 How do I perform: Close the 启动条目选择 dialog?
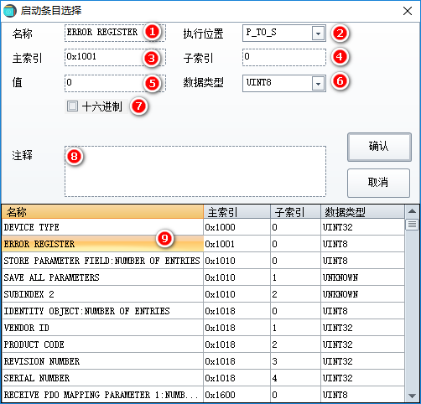(x=408, y=11)
